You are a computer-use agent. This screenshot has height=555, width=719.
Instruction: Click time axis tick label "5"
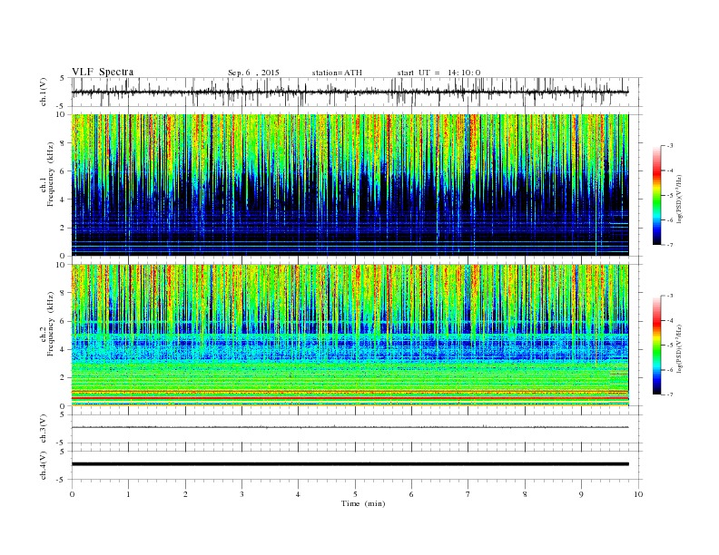click(x=355, y=494)
